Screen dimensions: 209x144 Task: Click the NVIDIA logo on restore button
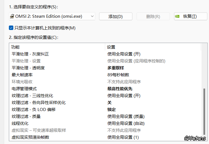(x=178, y=16)
